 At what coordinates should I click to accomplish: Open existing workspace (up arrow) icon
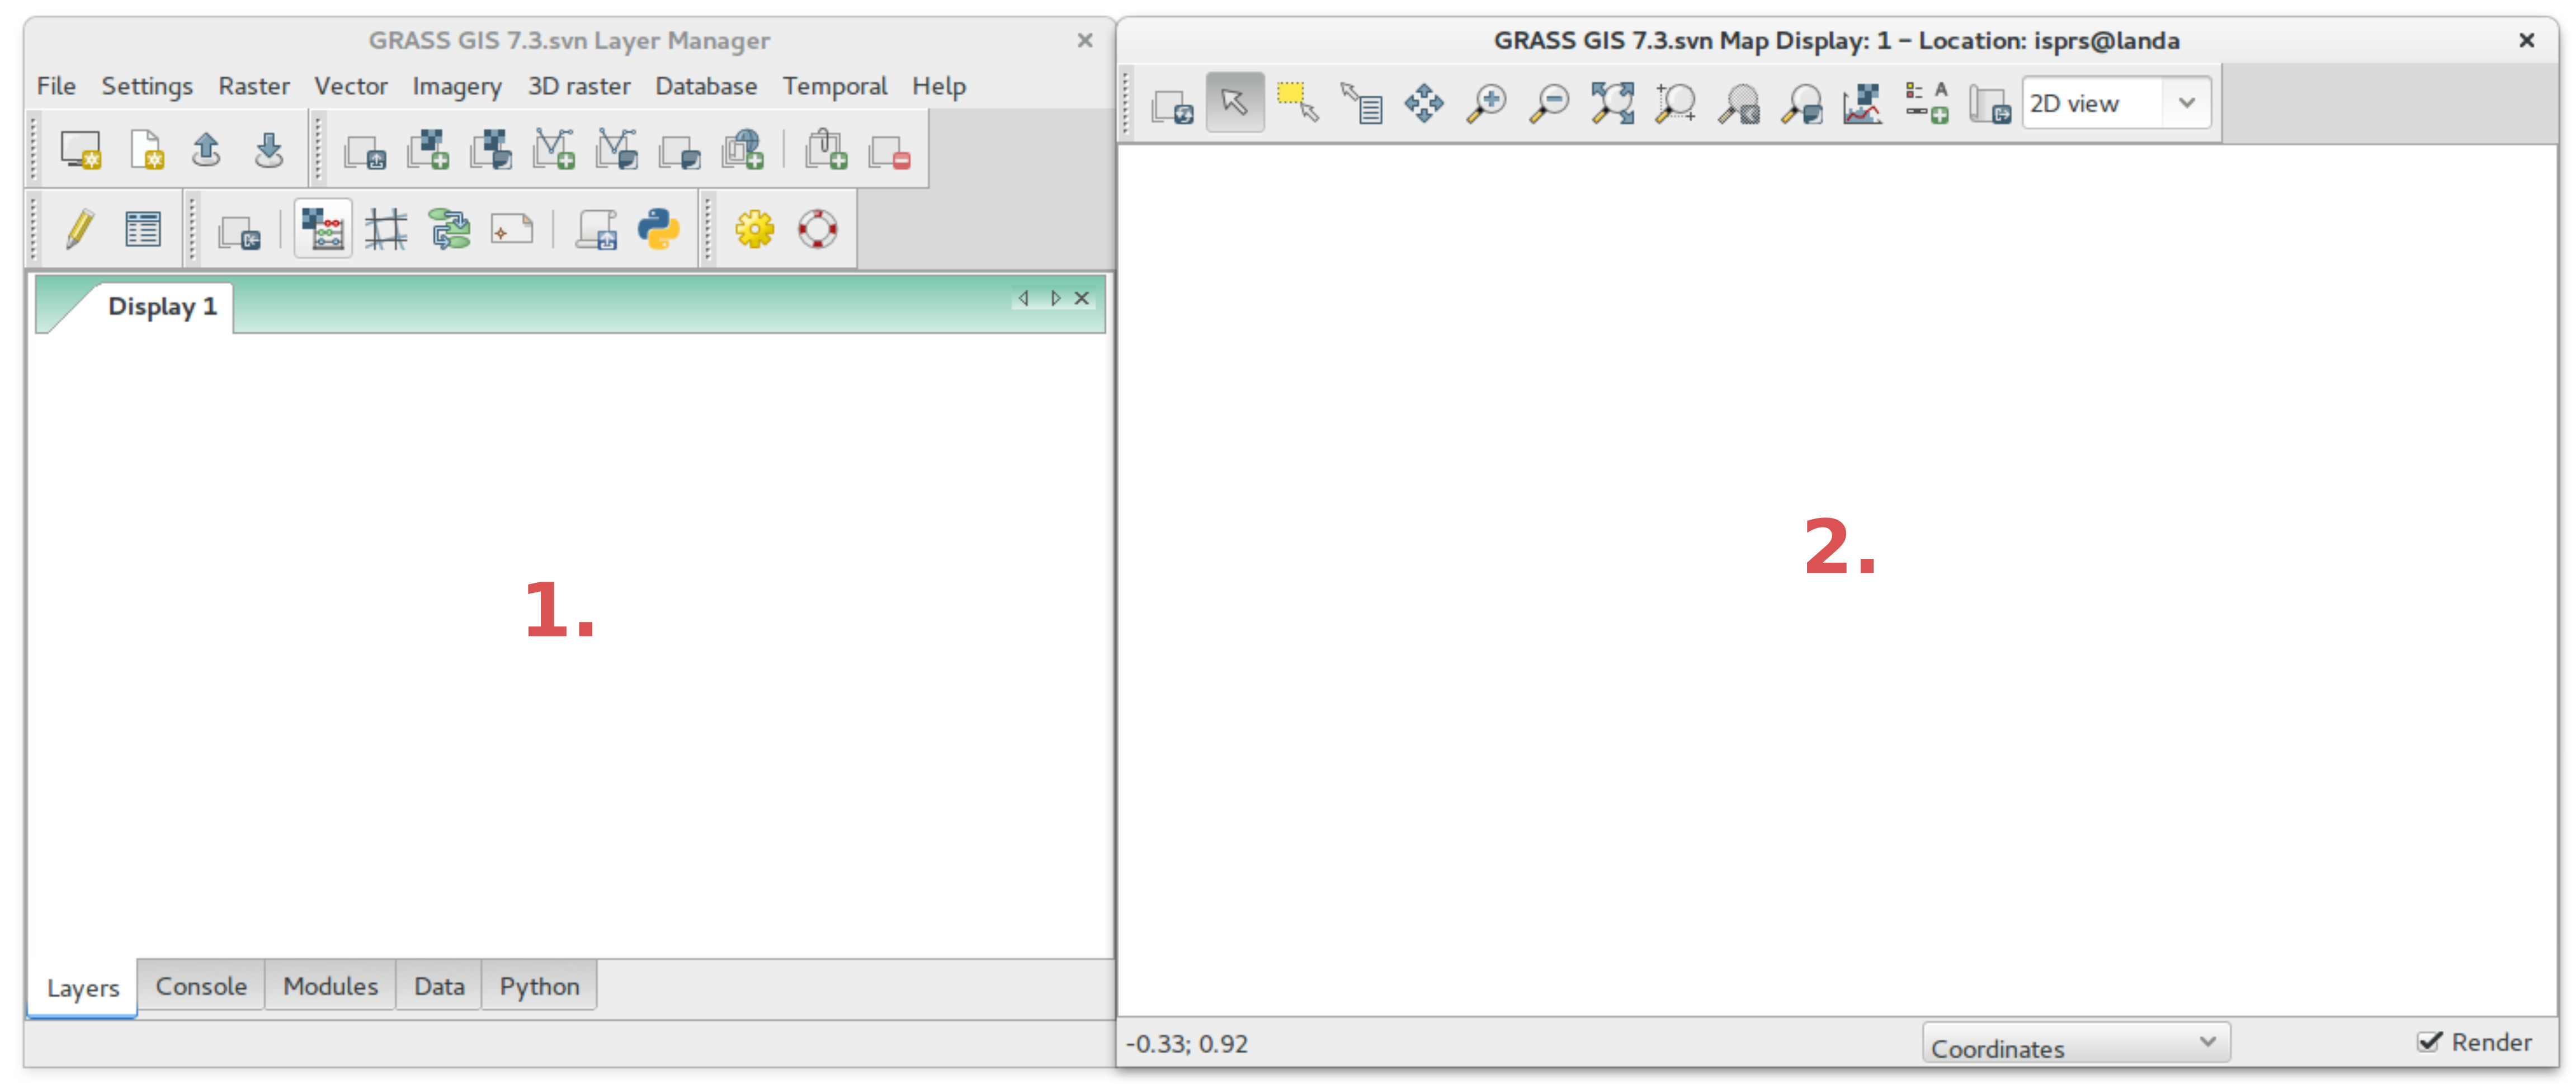(206, 150)
